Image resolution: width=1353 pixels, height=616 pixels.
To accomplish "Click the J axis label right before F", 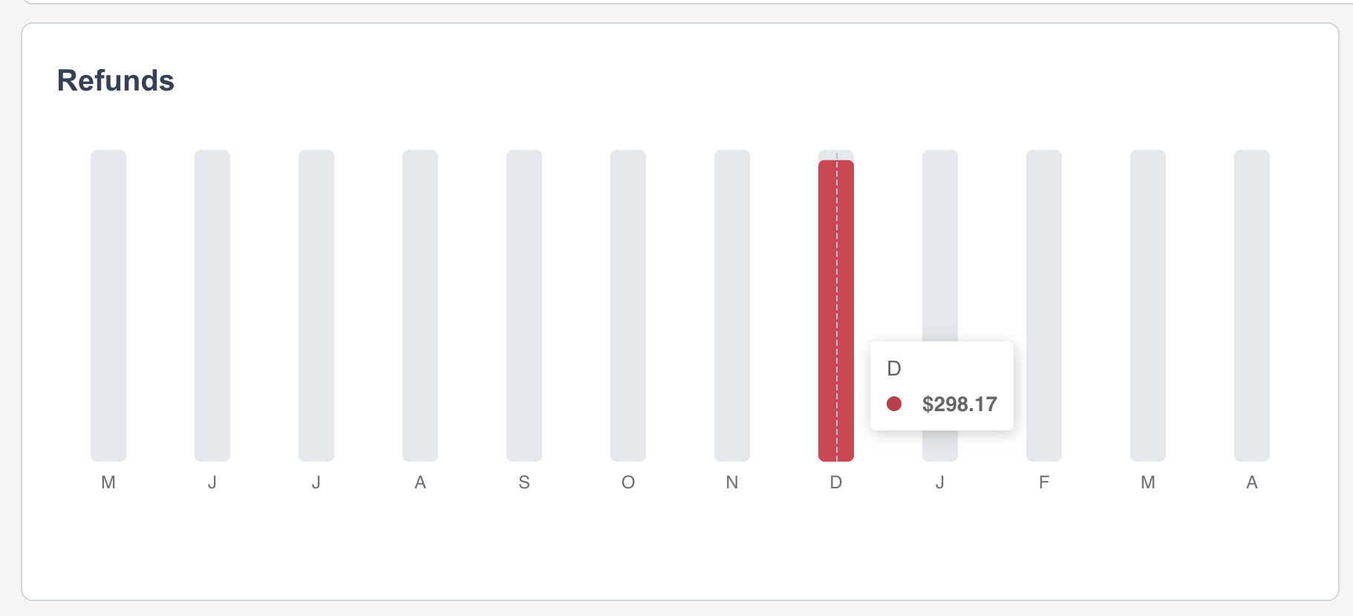I will tap(940, 482).
